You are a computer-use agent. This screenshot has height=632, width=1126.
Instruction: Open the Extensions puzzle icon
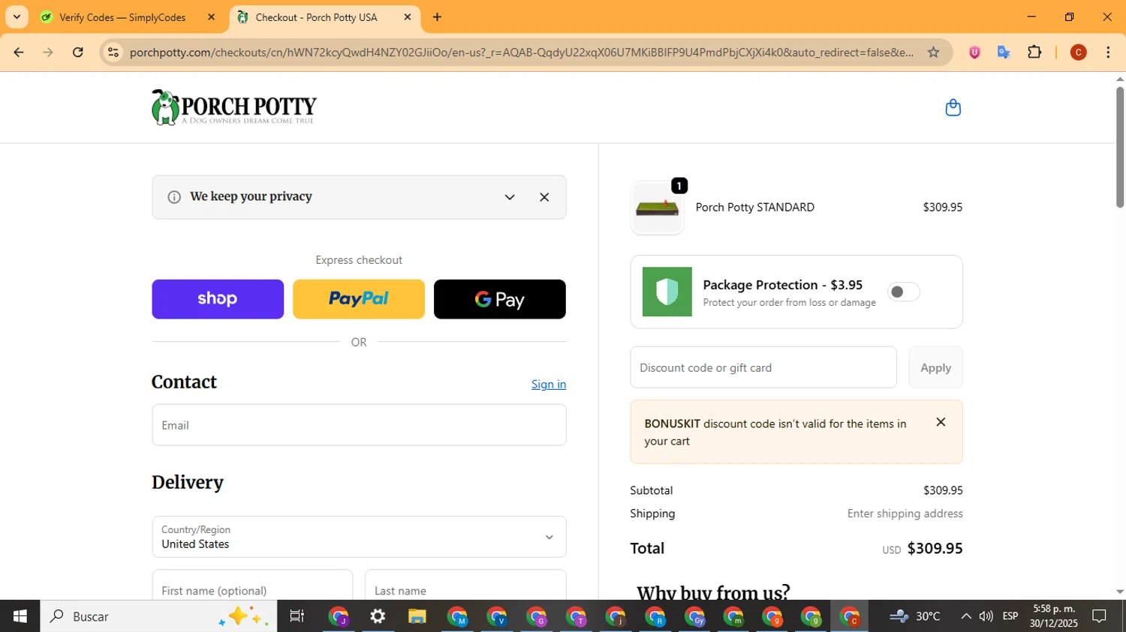point(1034,52)
